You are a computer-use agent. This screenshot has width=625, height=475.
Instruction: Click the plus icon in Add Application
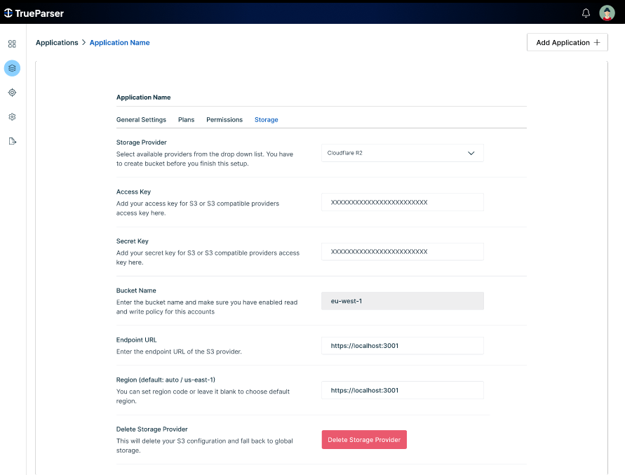pyautogui.click(x=597, y=43)
